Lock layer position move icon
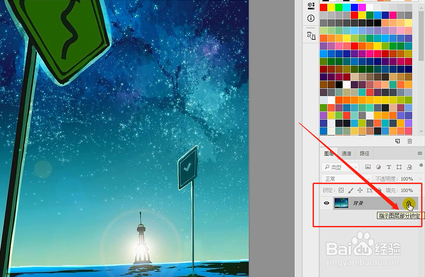The width and height of the screenshot is (425, 277). coord(360,190)
